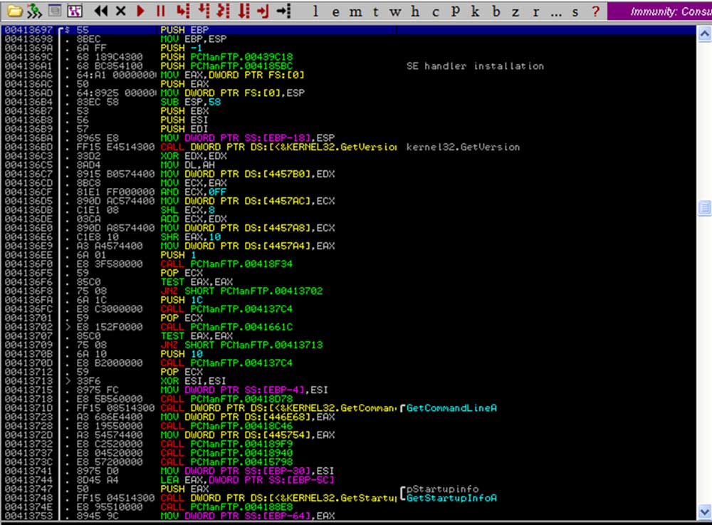This screenshot has width=712, height=525.
Task: Click the Step Into icon
Action: click(183, 11)
